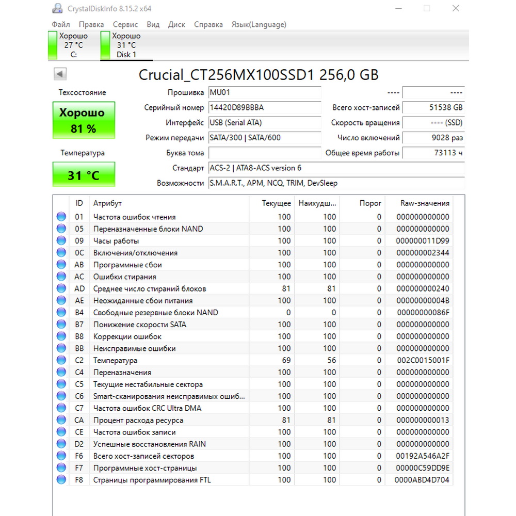Click the Raw-значения column header

[425, 203]
